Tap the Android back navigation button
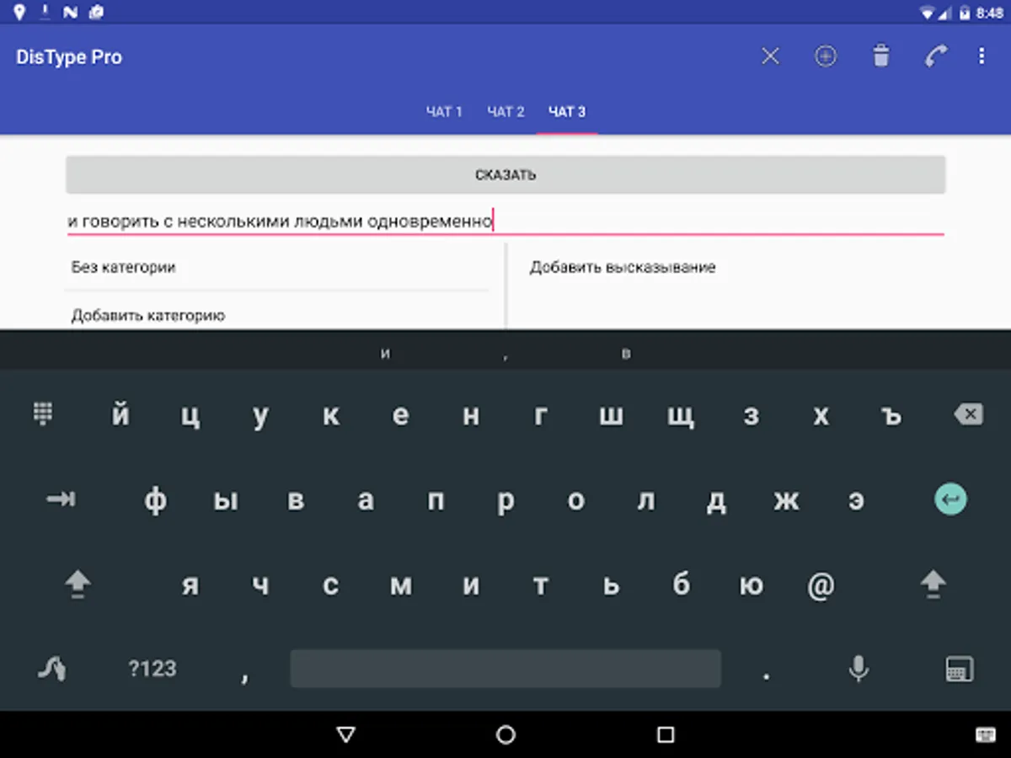 coord(345,735)
